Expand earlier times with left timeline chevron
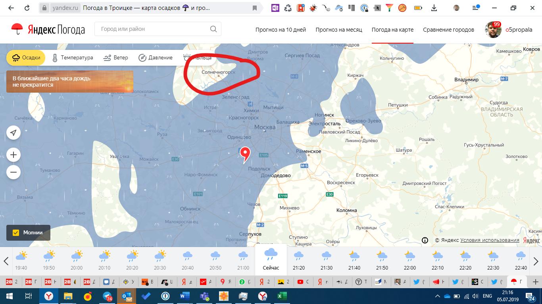The height and width of the screenshot is (304, 542). tap(6, 260)
